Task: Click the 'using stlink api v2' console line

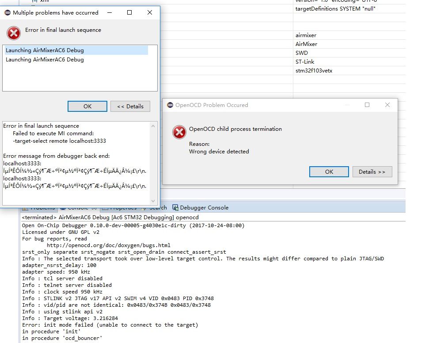Action: tap(62, 312)
